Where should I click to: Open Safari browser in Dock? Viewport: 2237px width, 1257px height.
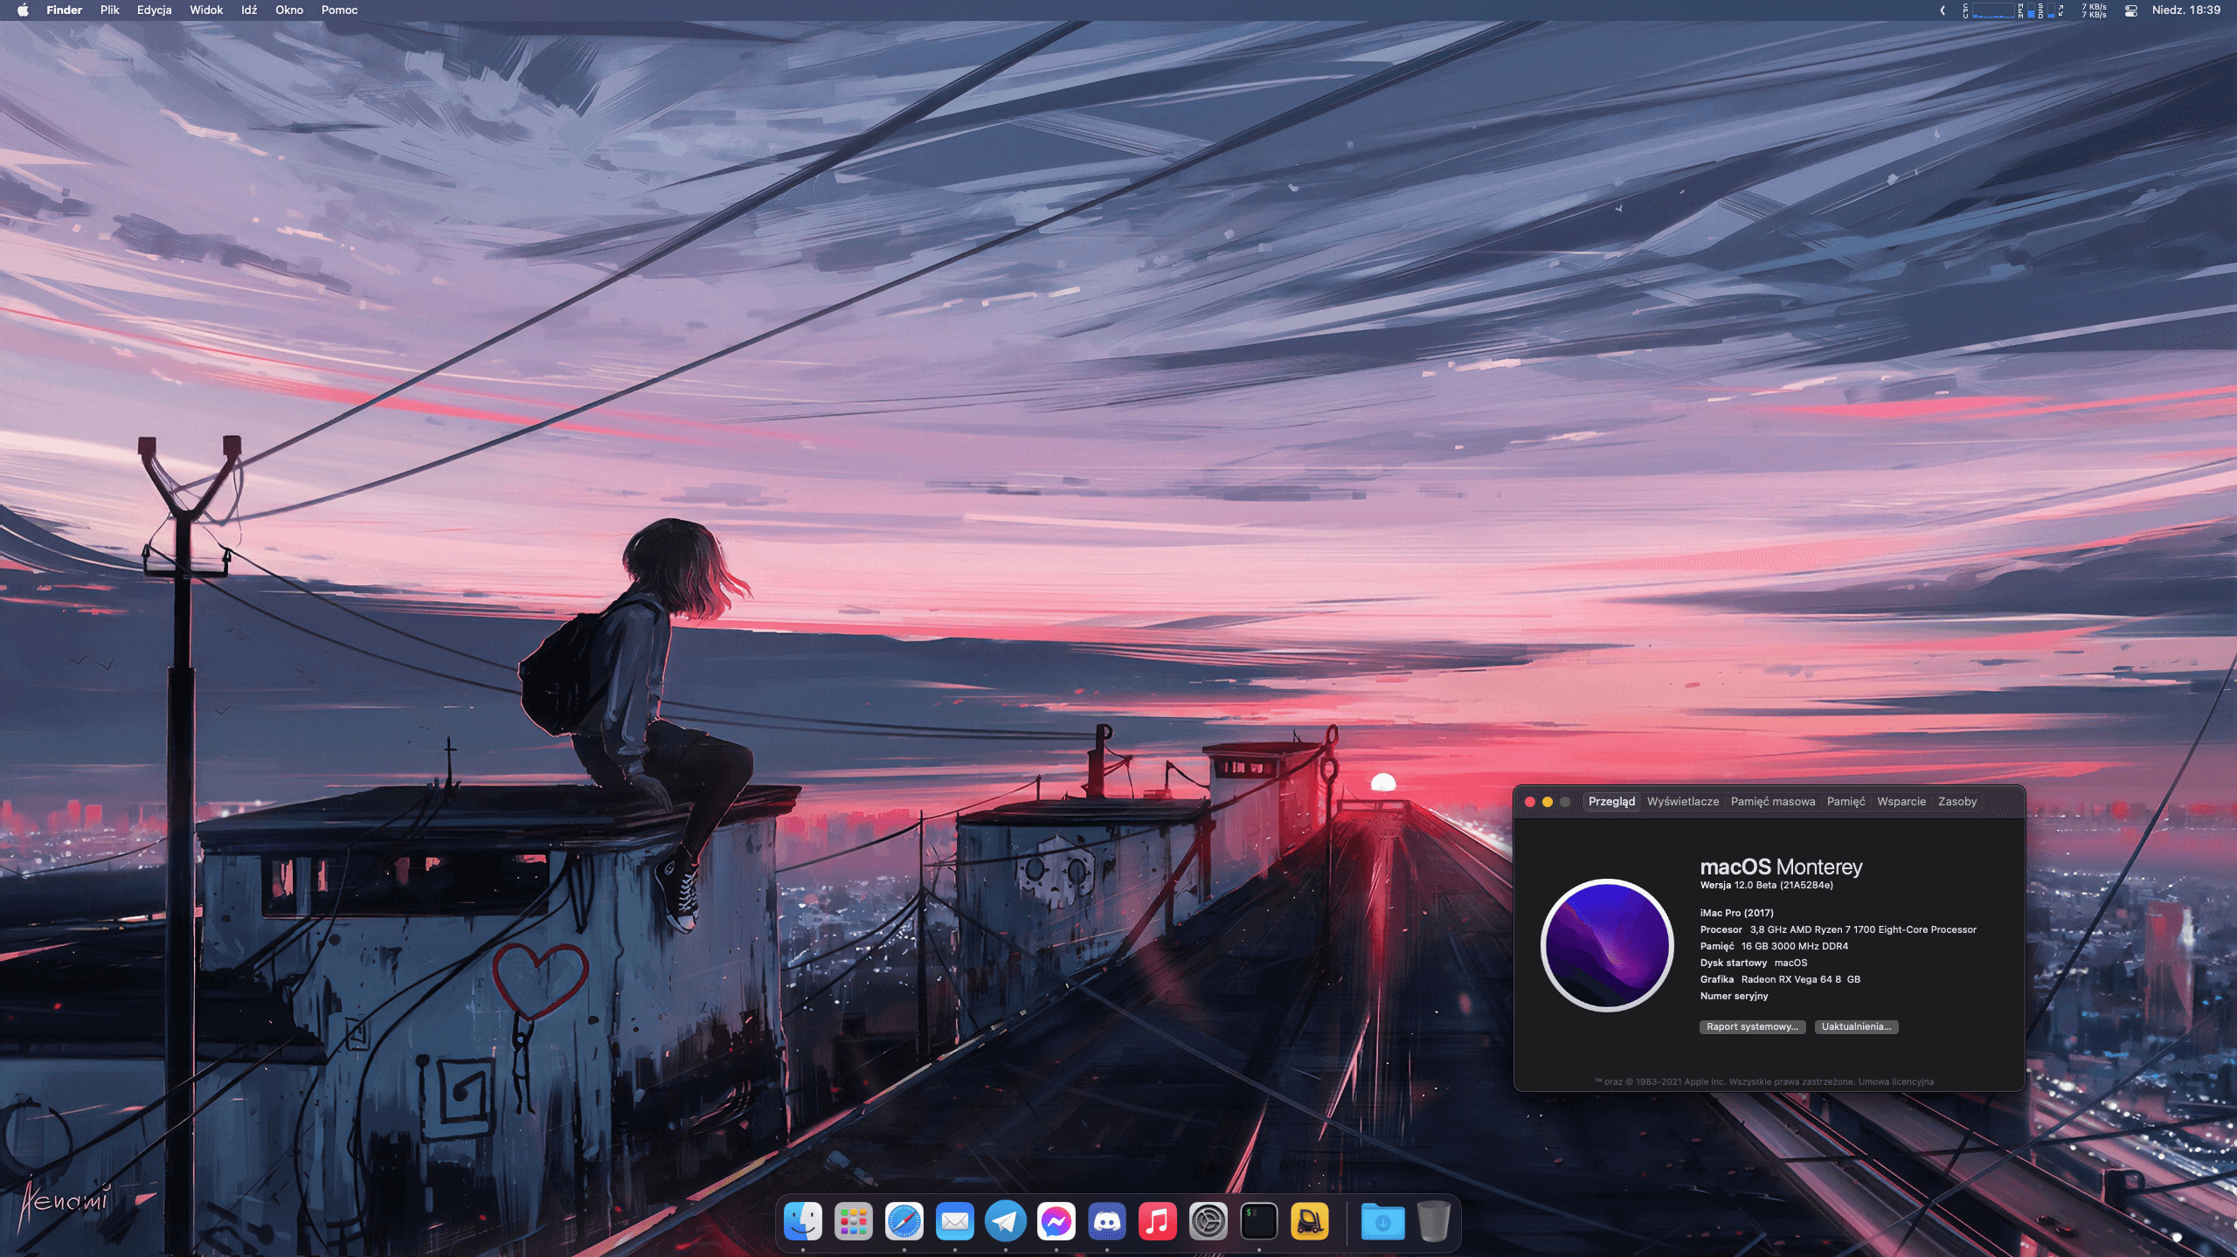(x=904, y=1221)
